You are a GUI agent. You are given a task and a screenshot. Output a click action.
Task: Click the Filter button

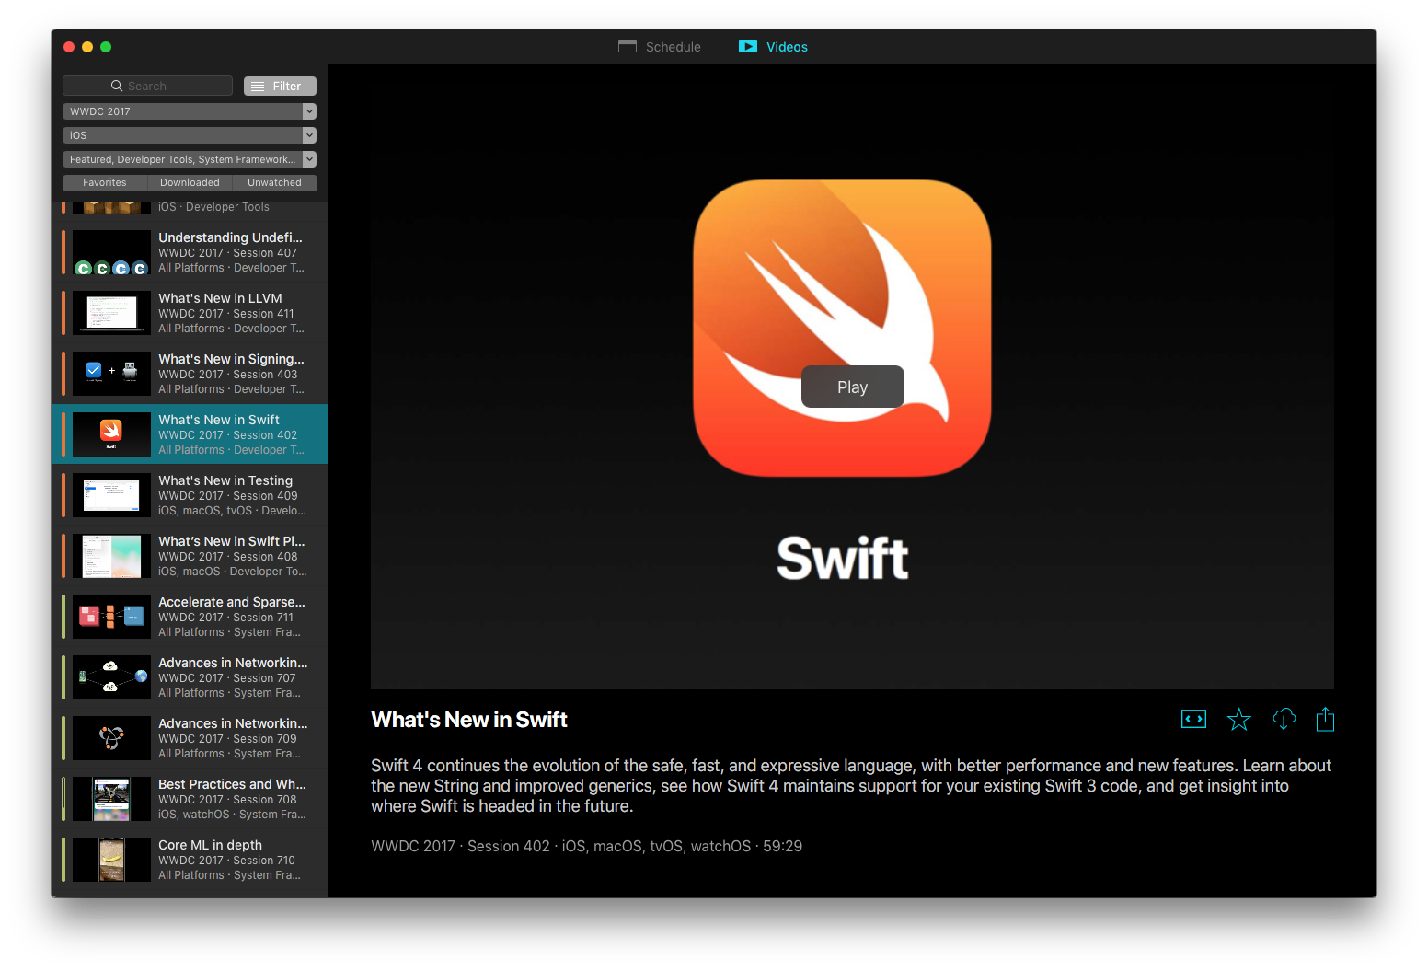tap(280, 86)
